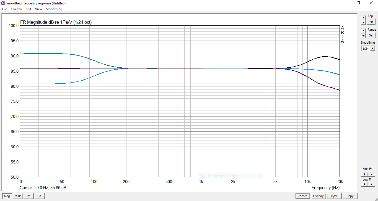Click the Low Fr left arrow
The width and height of the screenshot is (378, 201).
(364, 184)
